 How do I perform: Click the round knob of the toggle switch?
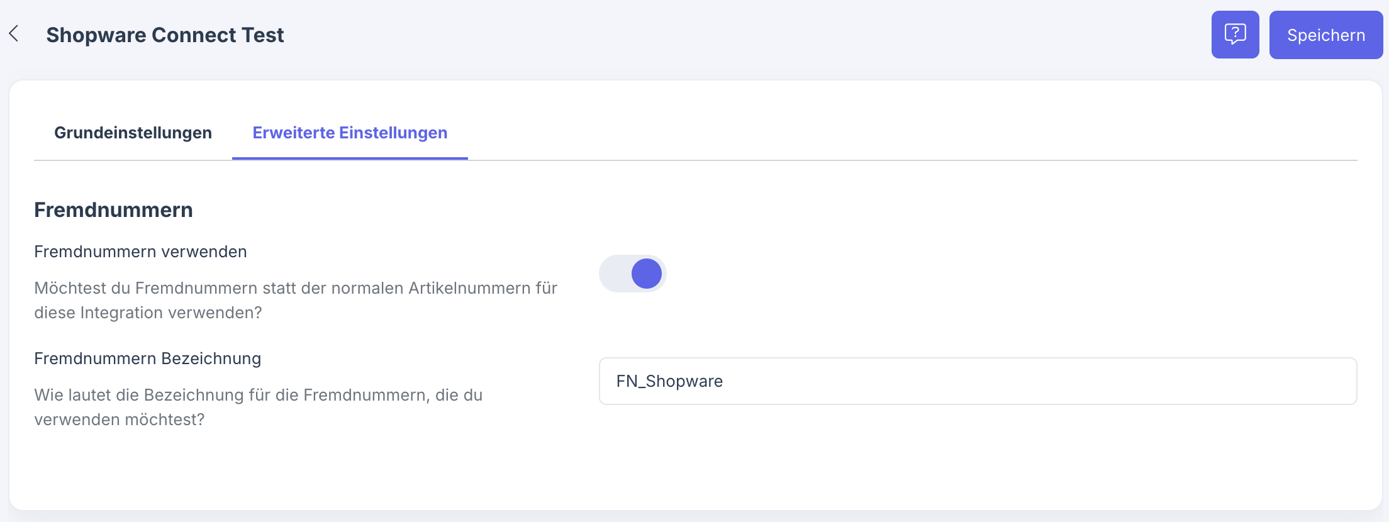point(647,274)
